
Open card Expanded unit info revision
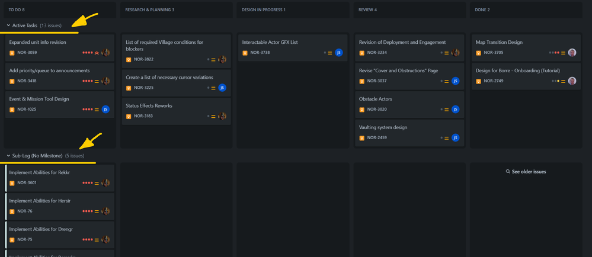[60, 48]
